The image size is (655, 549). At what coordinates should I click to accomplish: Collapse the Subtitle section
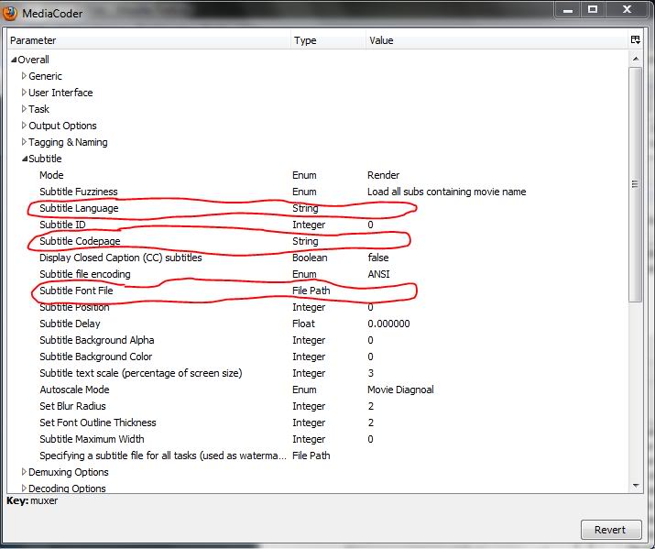pyautogui.click(x=24, y=159)
